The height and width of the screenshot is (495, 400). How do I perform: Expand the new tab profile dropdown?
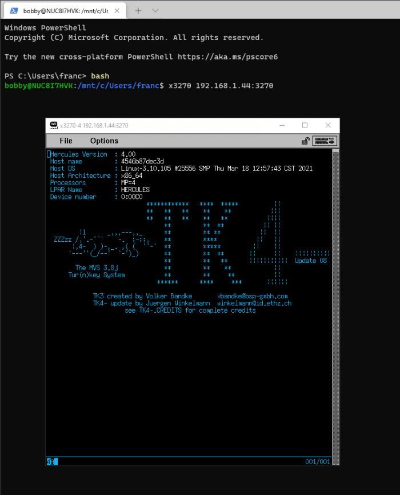pos(155,11)
